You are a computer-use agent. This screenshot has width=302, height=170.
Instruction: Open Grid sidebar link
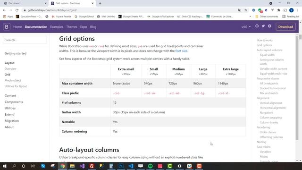click(8, 75)
